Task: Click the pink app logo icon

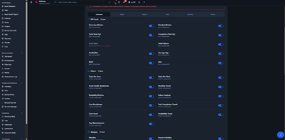Action: coord(36,2)
